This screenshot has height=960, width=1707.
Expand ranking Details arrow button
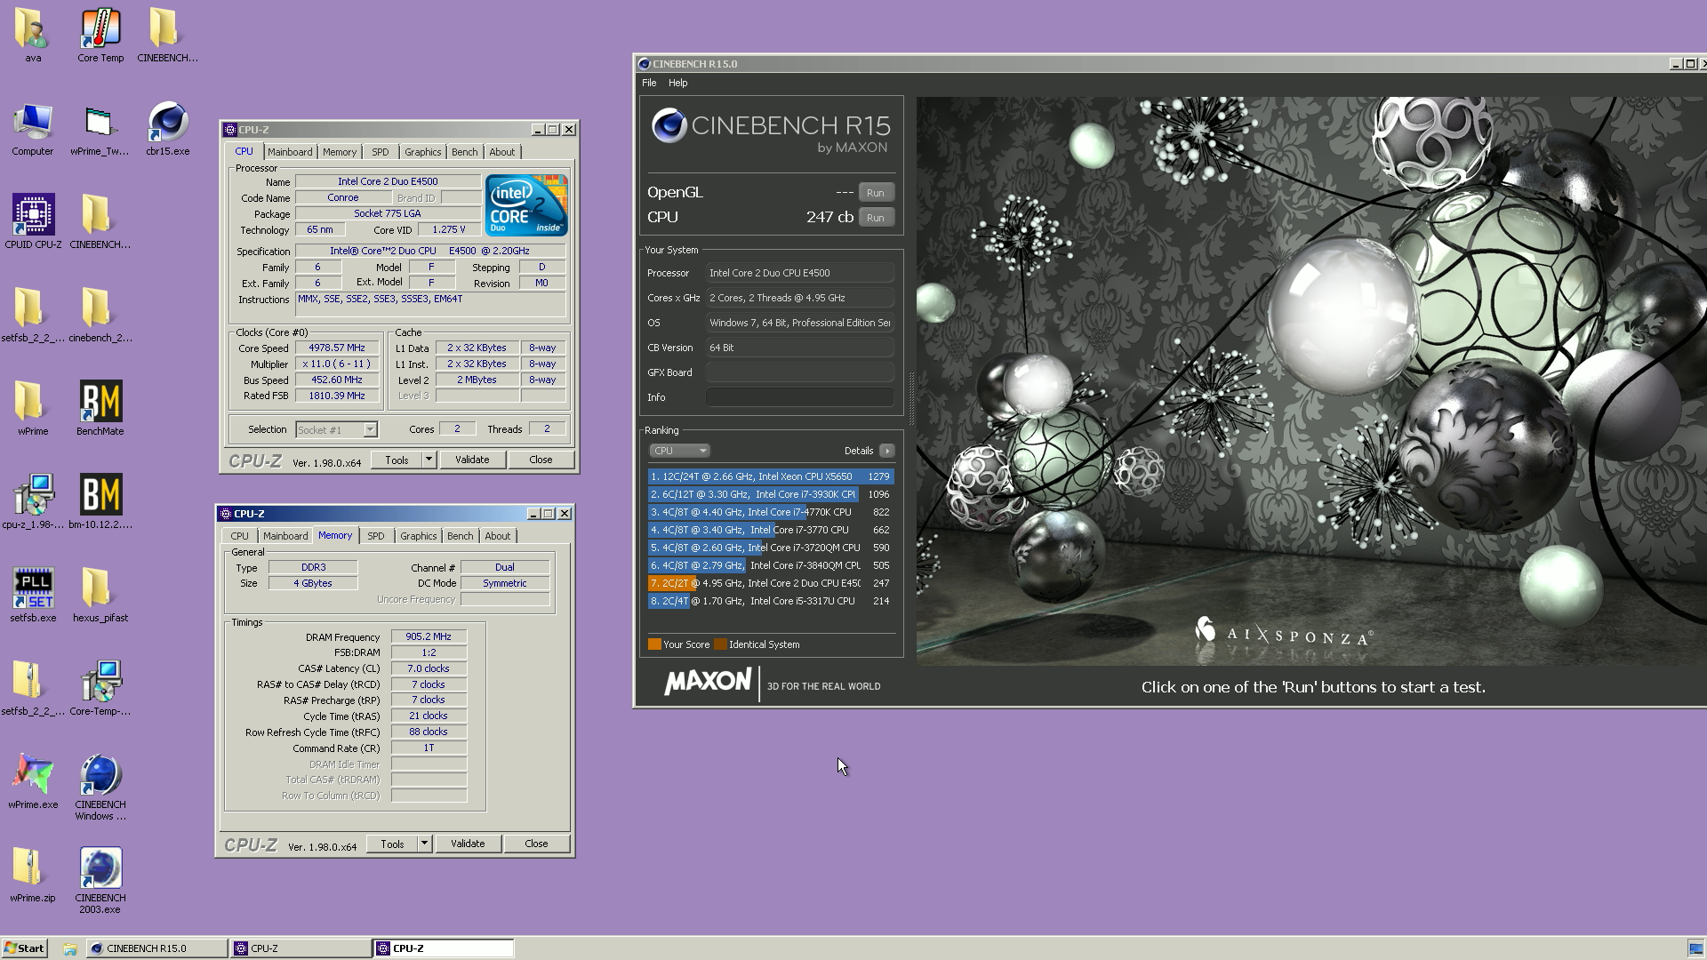887,451
